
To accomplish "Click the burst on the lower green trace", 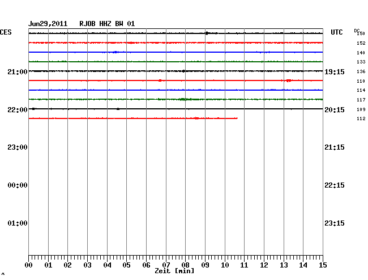I will pyautogui.click(x=185, y=99).
